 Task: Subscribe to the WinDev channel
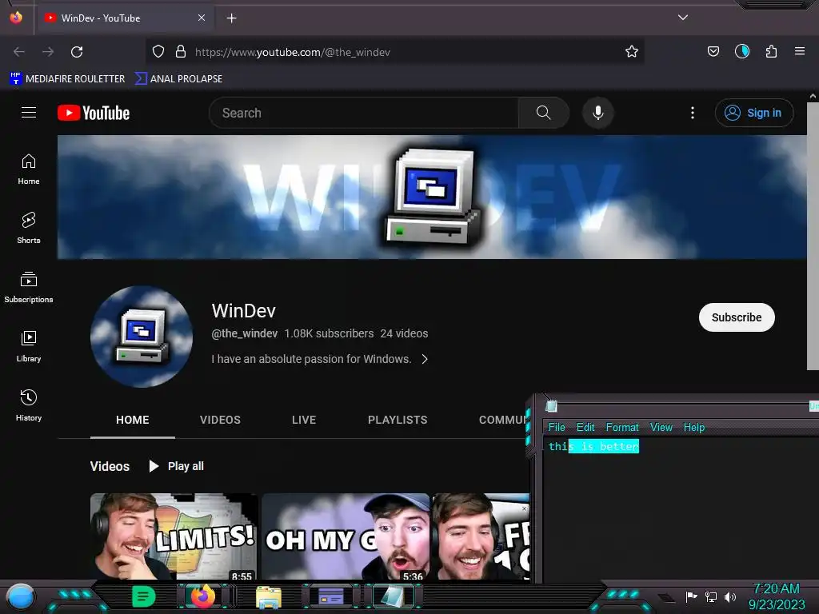(737, 317)
